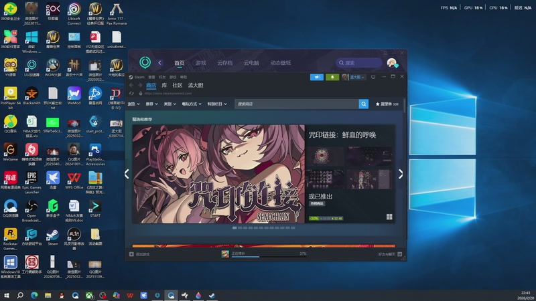
Task: Open the PlayStation Accessories desktop shortcut
Action: (95, 155)
